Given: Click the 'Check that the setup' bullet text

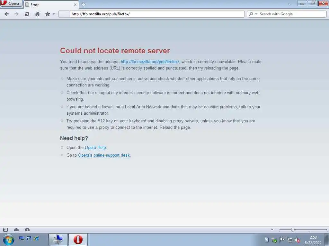Looking at the screenshot, I should (163, 96).
